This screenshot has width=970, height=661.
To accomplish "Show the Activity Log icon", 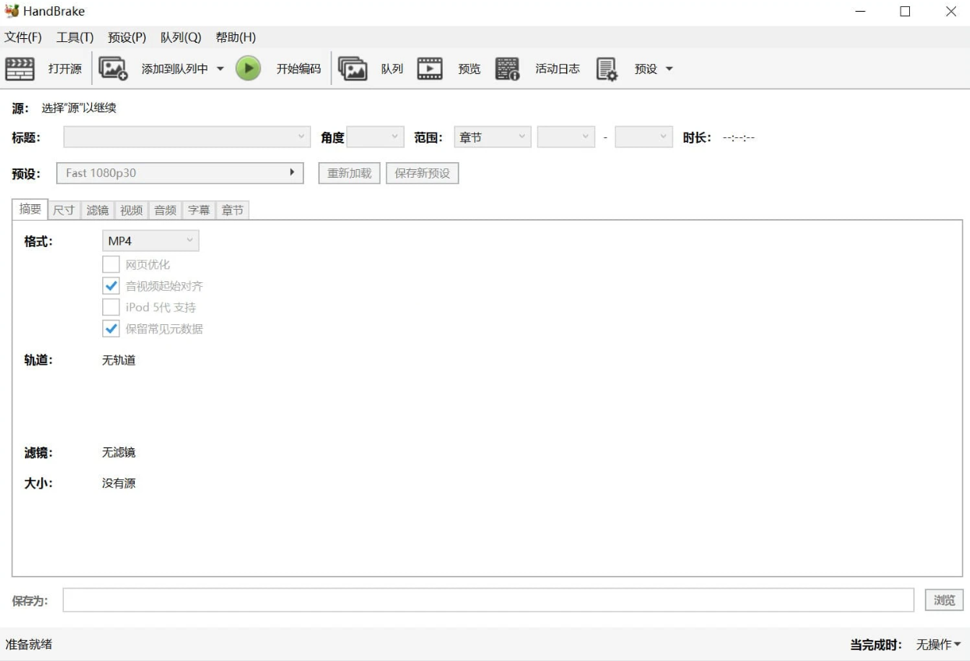I will (x=508, y=69).
